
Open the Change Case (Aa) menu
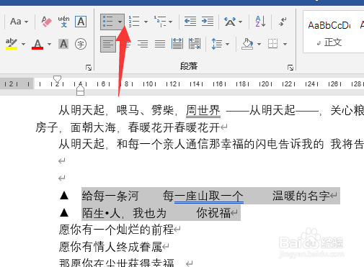19,22
